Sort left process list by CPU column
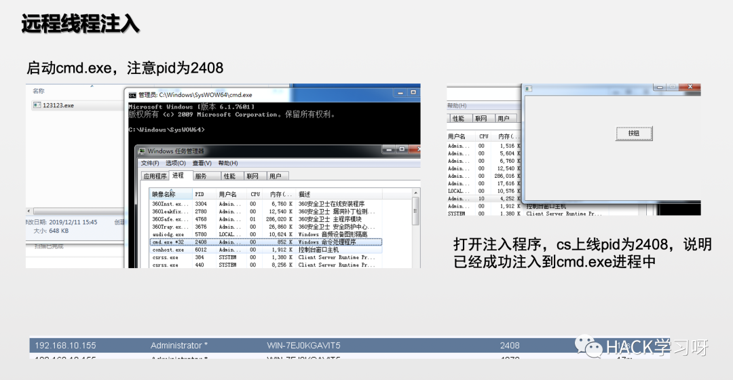 coord(256,194)
